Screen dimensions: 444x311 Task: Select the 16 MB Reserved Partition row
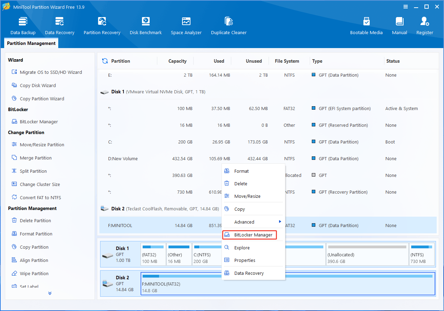(268, 125)
